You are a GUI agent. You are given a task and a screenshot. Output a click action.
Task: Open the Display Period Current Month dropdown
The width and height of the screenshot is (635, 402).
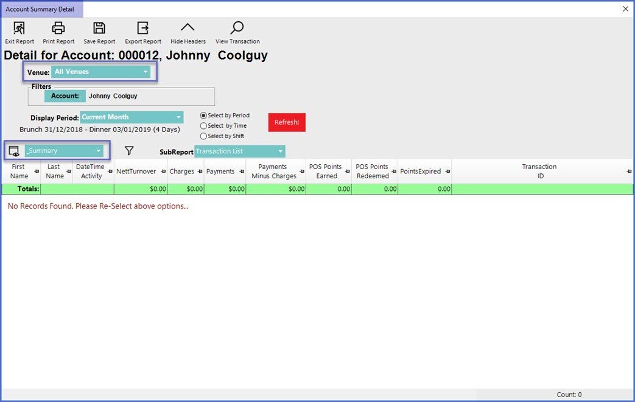click(x=132, y=117)
